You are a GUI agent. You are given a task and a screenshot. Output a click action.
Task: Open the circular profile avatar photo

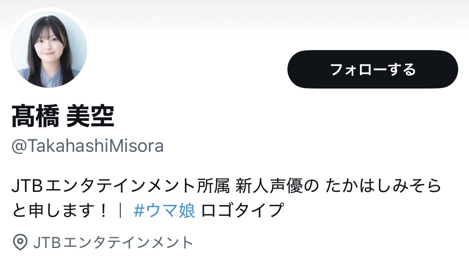tap(49, 50)
